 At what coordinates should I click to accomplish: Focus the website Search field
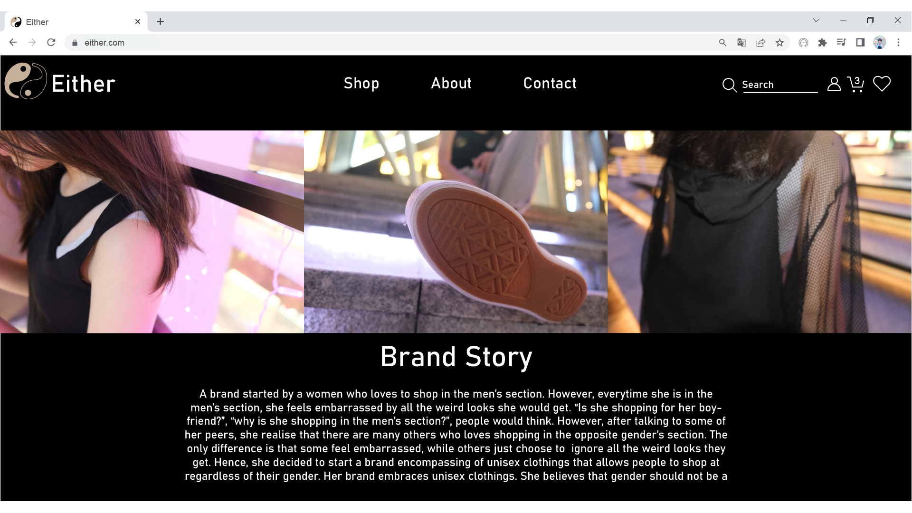(779, 85)
